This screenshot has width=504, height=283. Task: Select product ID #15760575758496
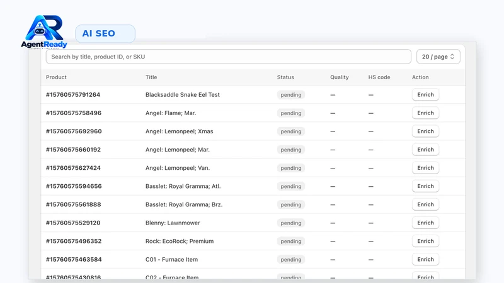point(74,113)
